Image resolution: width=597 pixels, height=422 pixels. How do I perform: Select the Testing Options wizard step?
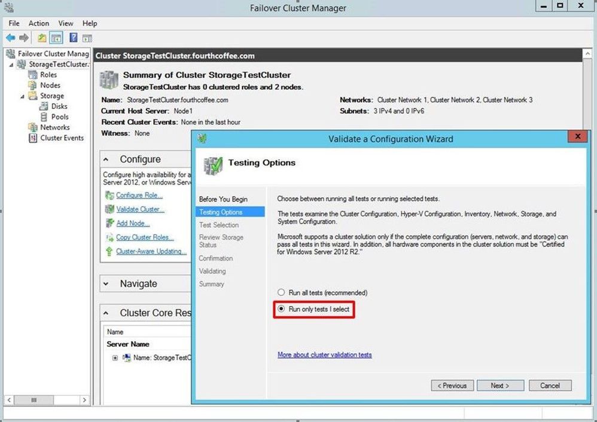point(230,212)
